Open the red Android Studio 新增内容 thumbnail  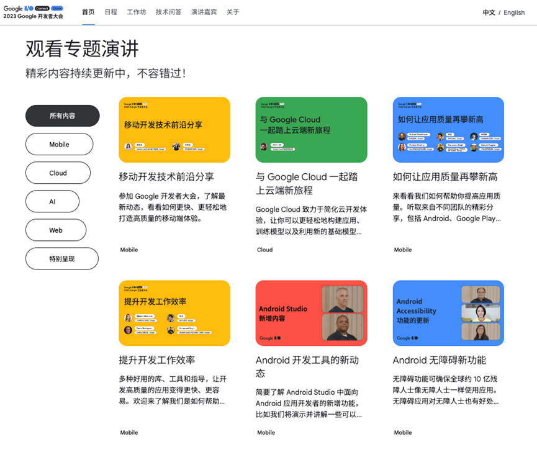click(311, 313)
